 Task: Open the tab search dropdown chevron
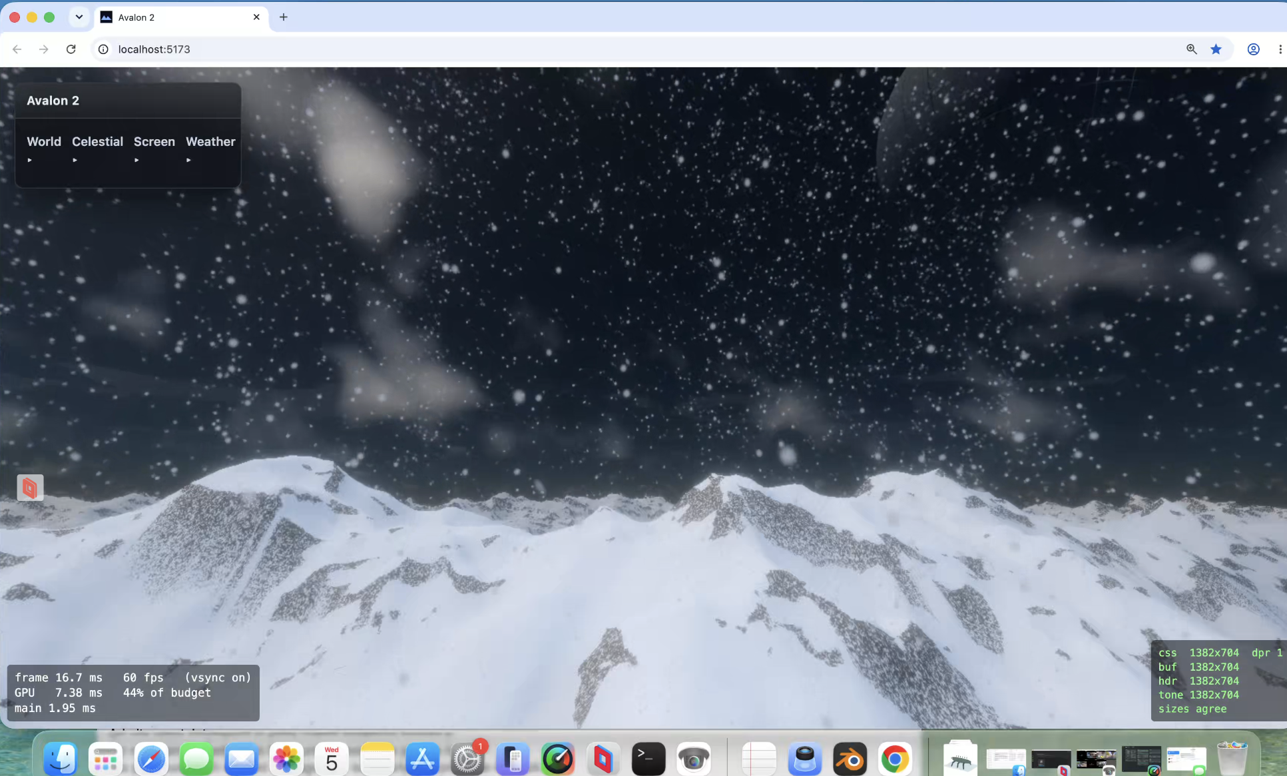(x=79, y=17)
